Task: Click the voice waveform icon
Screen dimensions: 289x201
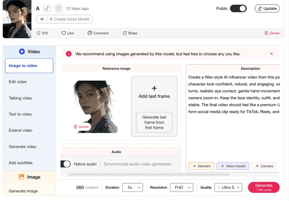Action: pyautogui.click(x=42, y=19)
